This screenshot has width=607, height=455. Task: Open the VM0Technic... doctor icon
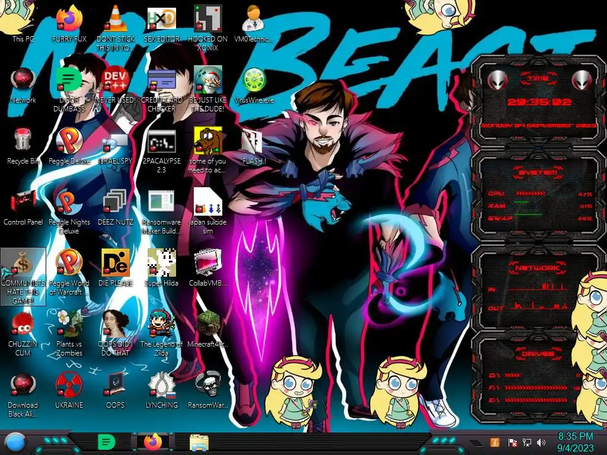[x=254, y=20]
